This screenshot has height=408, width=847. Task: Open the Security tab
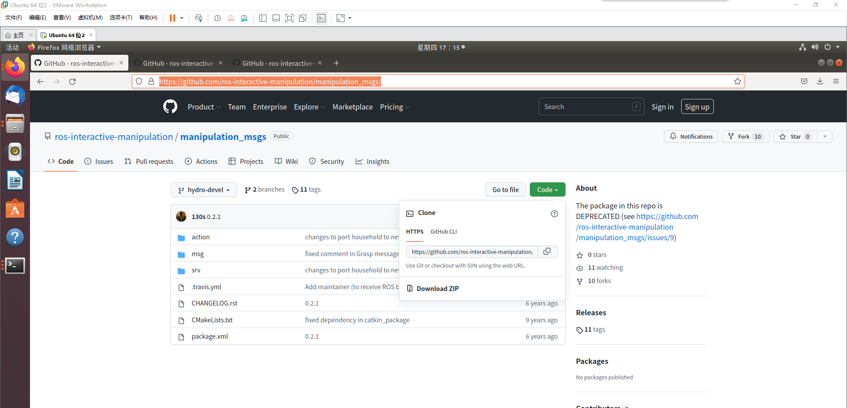click(x=326, y=162)
